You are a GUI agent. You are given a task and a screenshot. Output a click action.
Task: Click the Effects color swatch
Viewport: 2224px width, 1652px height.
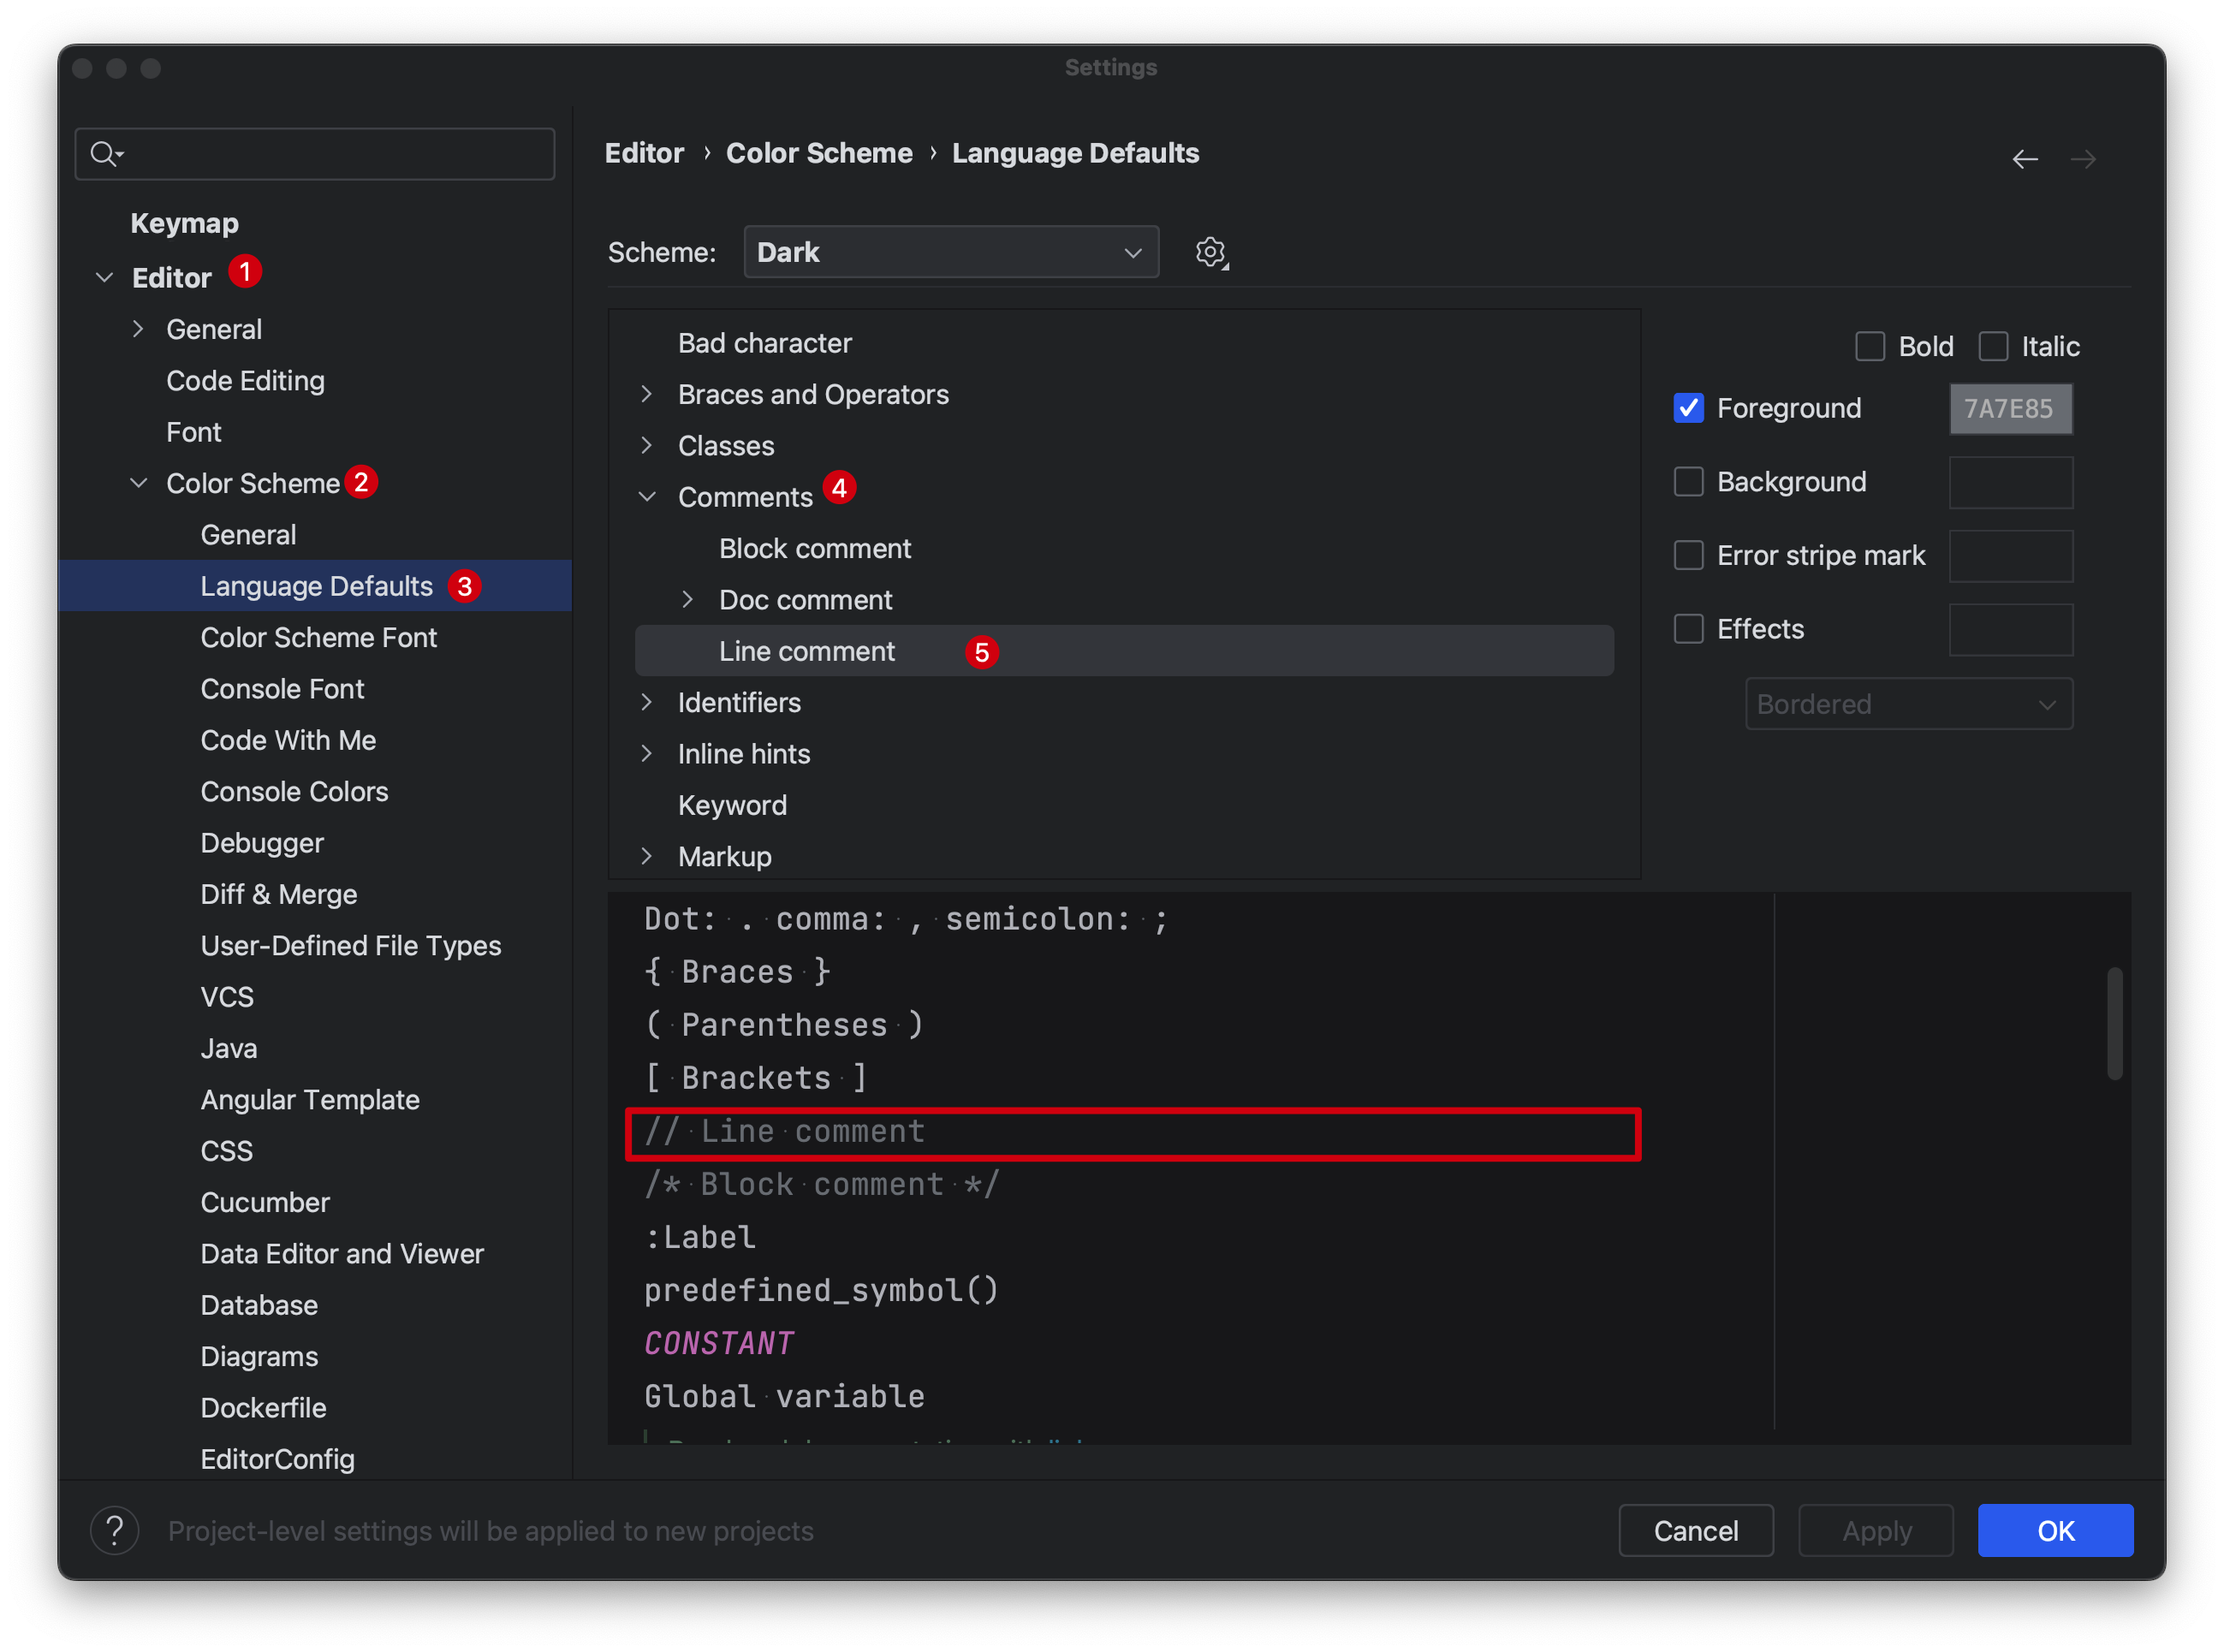click(2010, 630)
